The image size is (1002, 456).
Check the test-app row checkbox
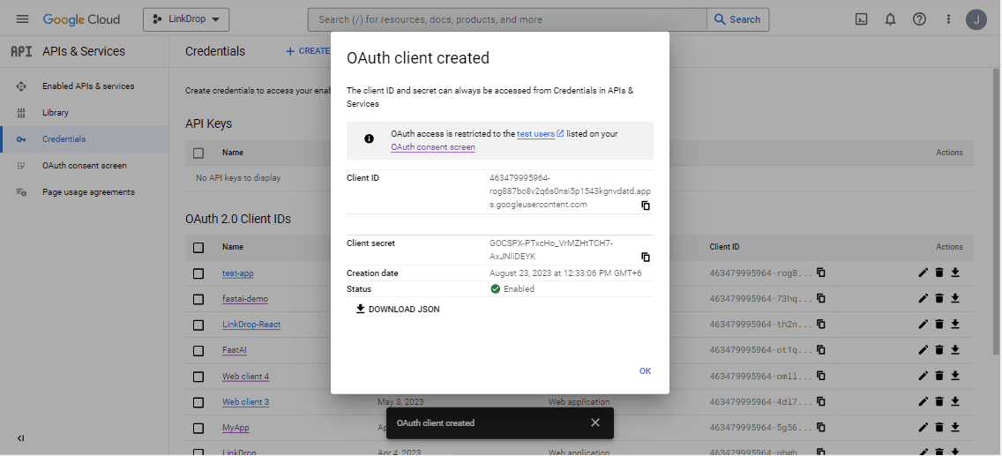(x=198, y=273)
